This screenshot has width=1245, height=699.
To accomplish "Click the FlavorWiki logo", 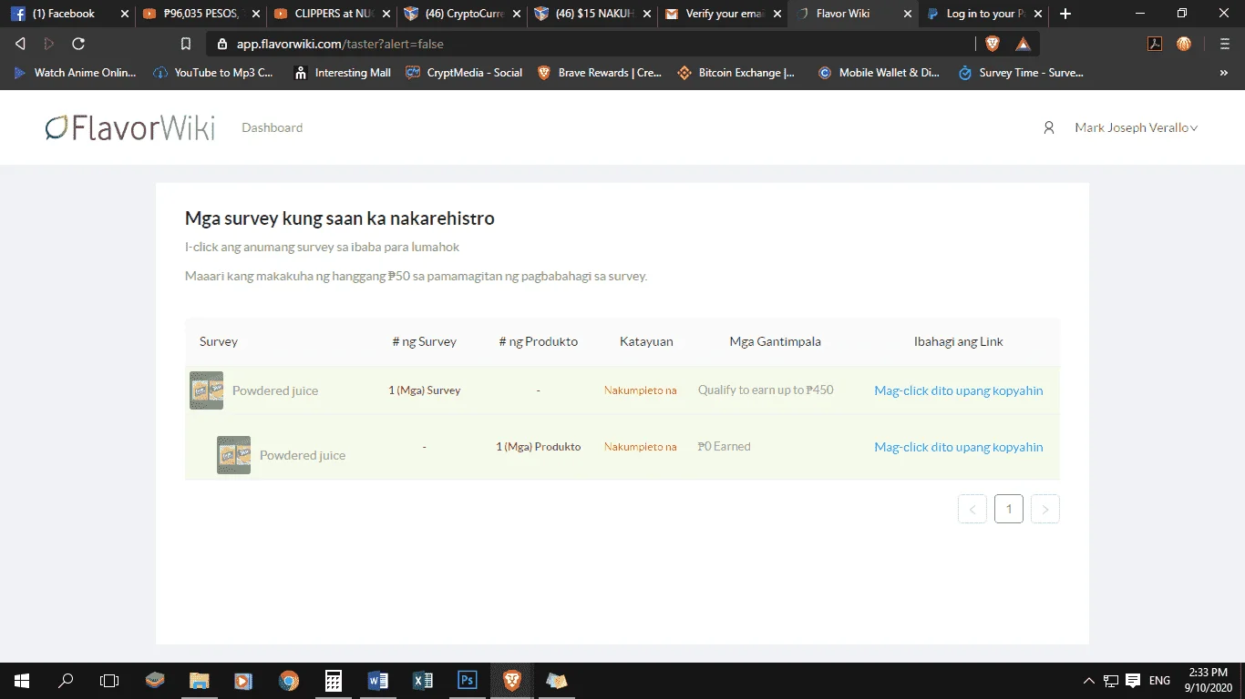I will [130, 127].
